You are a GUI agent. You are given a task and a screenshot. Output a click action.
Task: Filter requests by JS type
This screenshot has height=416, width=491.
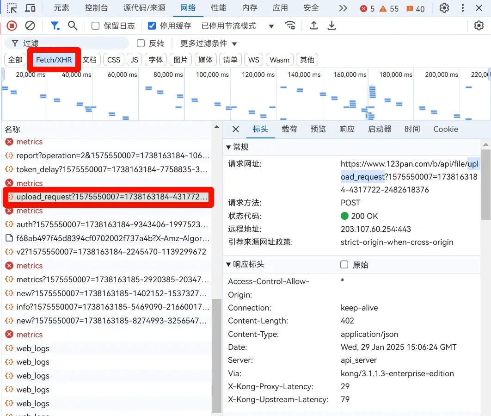(134, 60)
